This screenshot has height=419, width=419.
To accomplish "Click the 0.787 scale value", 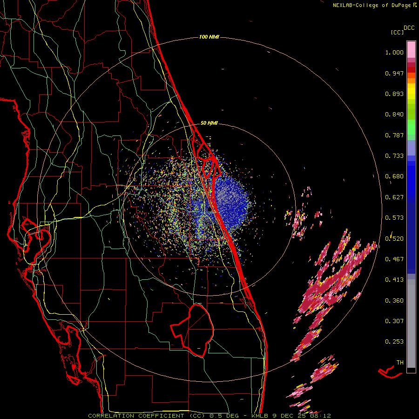I will tap(394, 135).
